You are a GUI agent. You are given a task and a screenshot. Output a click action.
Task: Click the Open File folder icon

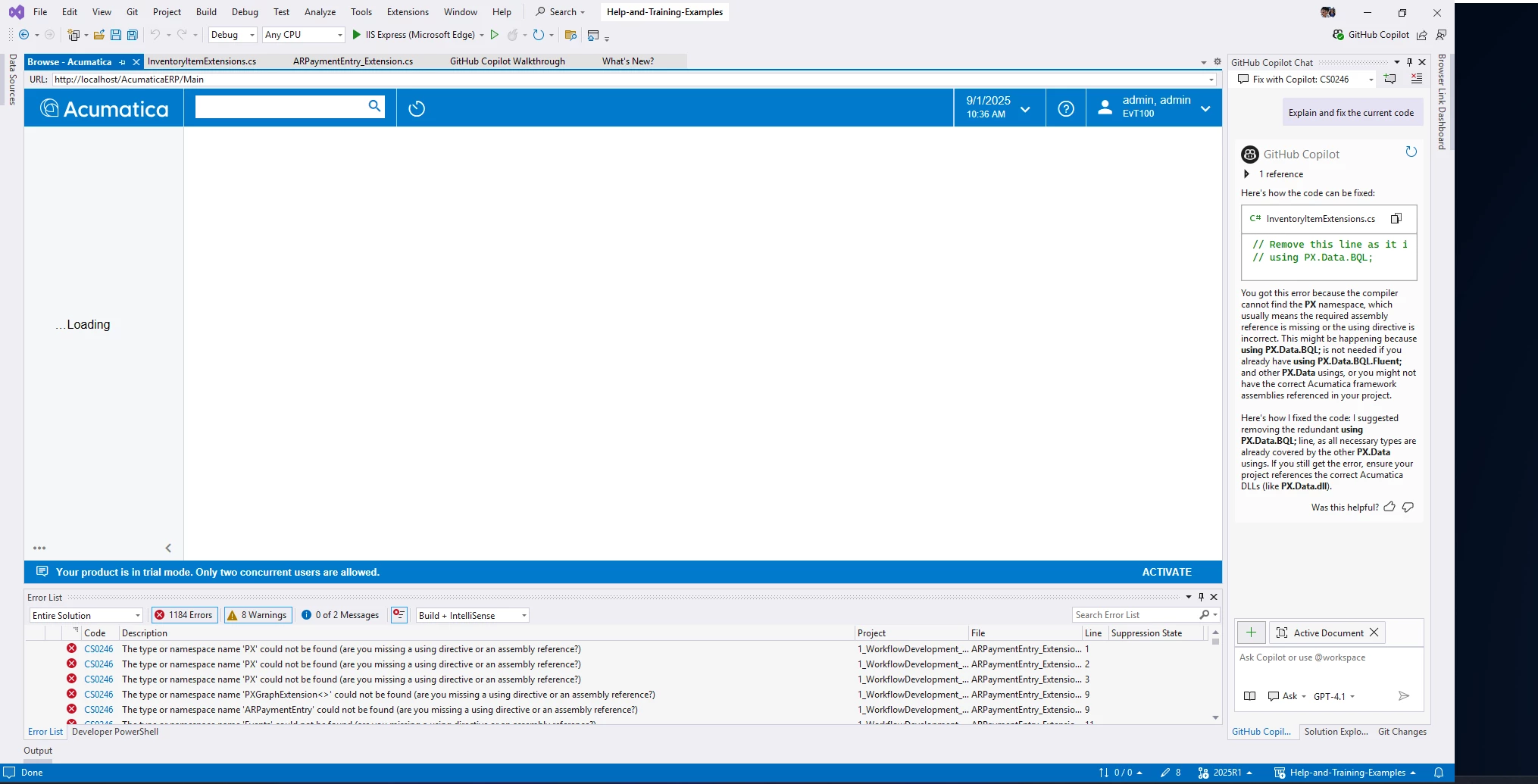pos(99,35)
